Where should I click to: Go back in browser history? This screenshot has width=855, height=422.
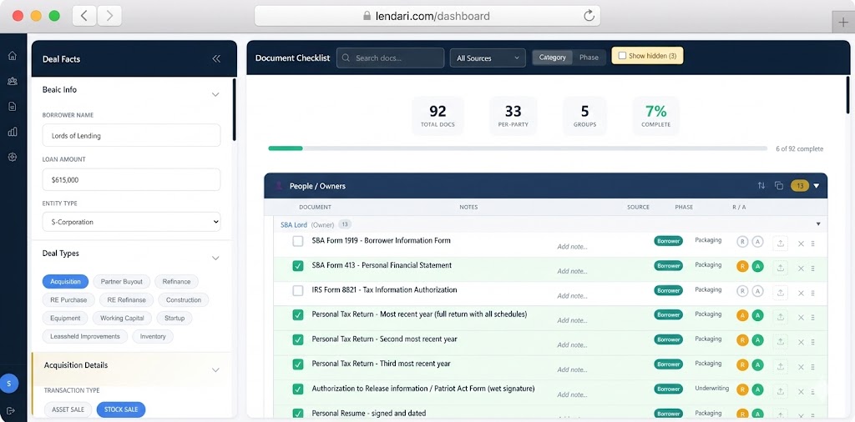pyautogui.click(x=84, y=16)
